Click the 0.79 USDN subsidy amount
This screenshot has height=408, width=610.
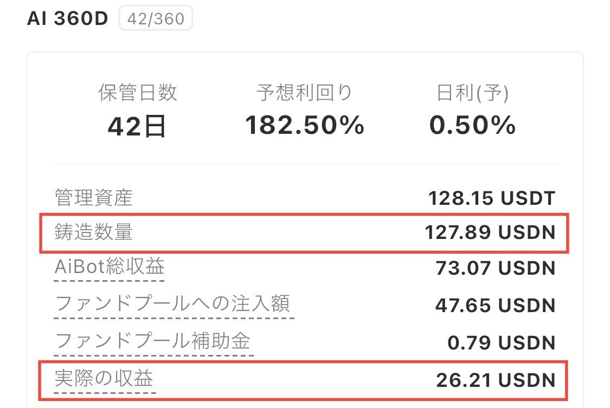(501, 342)
